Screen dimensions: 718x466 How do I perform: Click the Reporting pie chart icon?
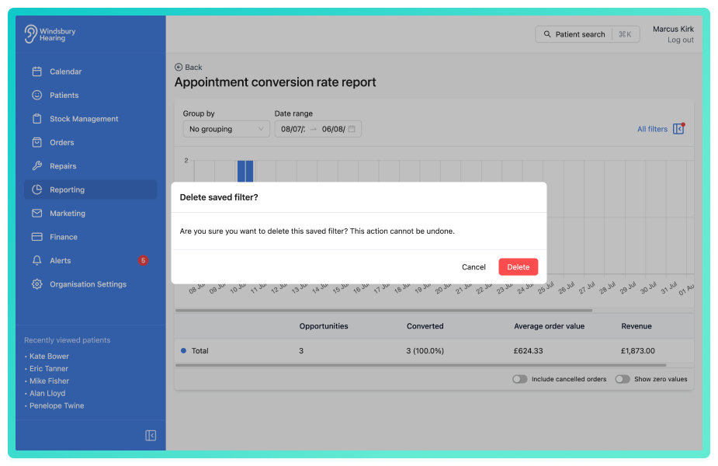coord(37,190)
